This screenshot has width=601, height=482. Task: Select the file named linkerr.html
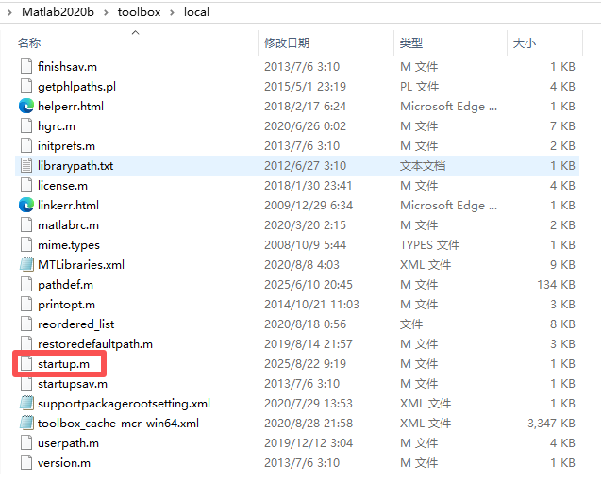point(68,206)
